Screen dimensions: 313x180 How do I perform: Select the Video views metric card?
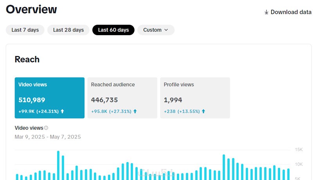(x=50, y=97)
